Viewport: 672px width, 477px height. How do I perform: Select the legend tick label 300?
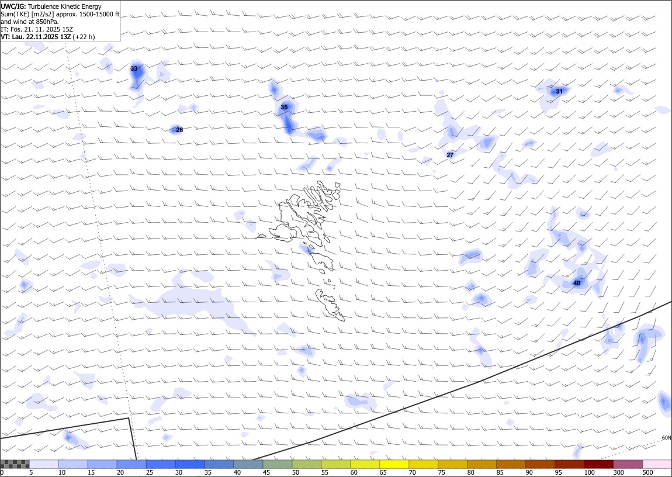click(618, 472)
